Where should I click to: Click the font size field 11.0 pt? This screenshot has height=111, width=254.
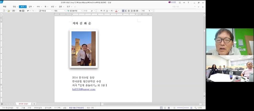(89, 11)
